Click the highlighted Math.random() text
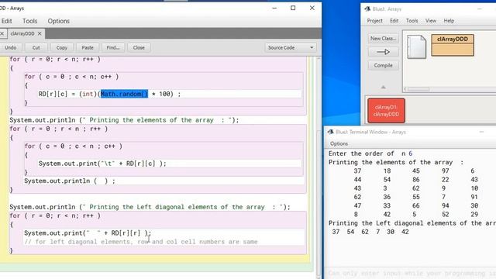This screenshot has height=279, width=496. (124, 94)
